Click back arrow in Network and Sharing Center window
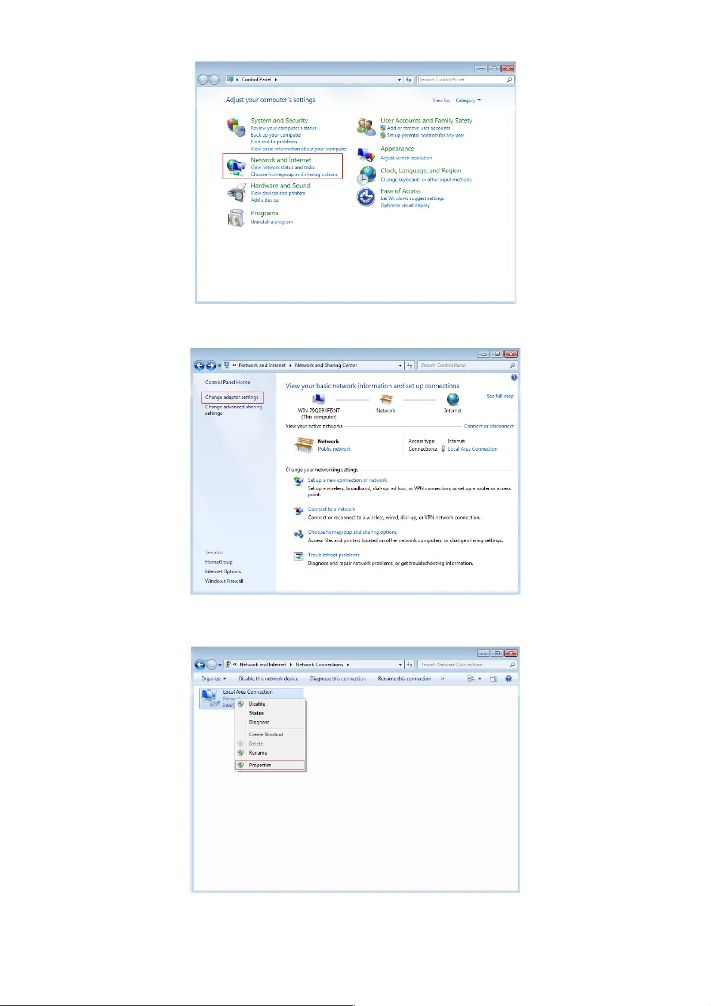Viewport: 711px width, 1006px height. tap(199, 365)
